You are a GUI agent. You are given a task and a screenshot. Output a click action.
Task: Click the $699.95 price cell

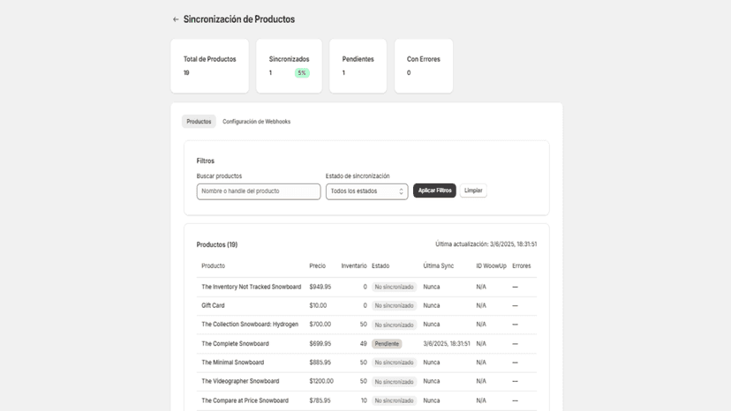320,344
